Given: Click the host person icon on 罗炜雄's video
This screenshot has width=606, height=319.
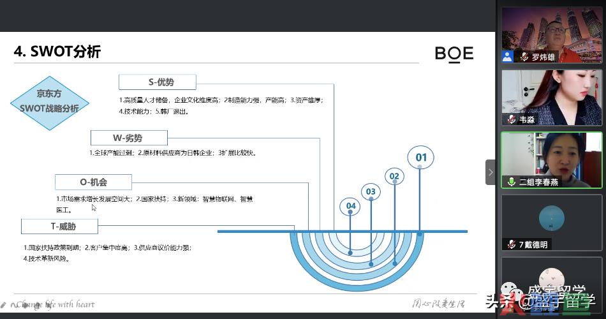Looking at the screenshot, I should (508, 56).
